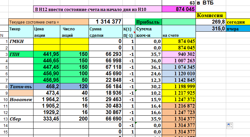Select the deal sum cell 67 118
This screenshot has width=250, height=137.
coord(106,67)
